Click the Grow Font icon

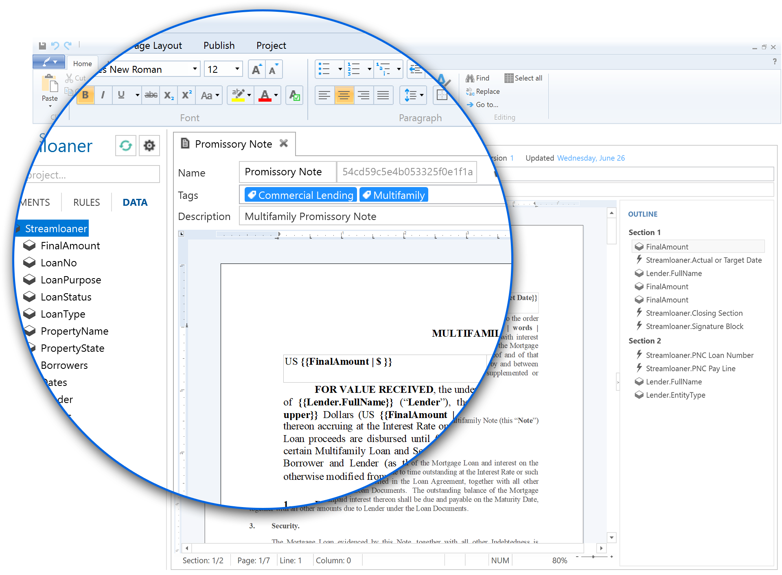click(x=256, y=70)
